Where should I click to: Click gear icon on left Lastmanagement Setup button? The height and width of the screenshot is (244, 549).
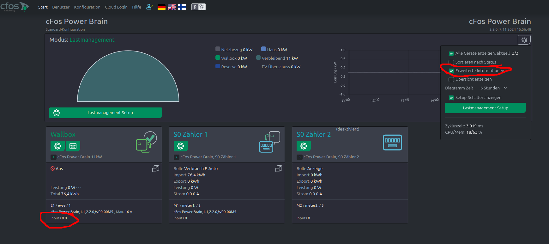click(x=57, y=113)
